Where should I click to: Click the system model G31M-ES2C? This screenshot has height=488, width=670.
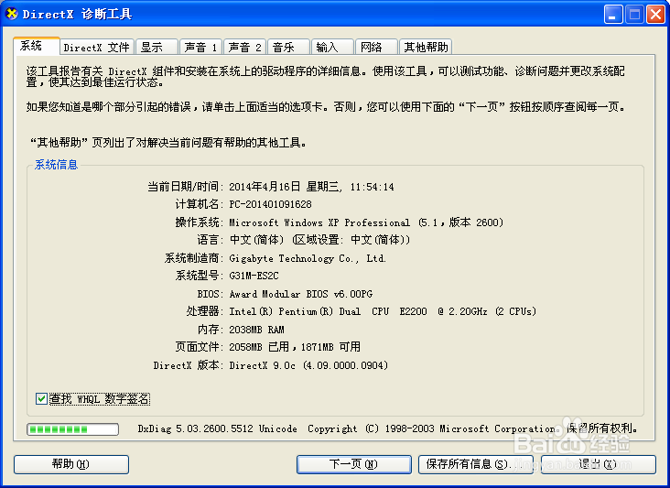pyautogui.click(x=254, y=277)
